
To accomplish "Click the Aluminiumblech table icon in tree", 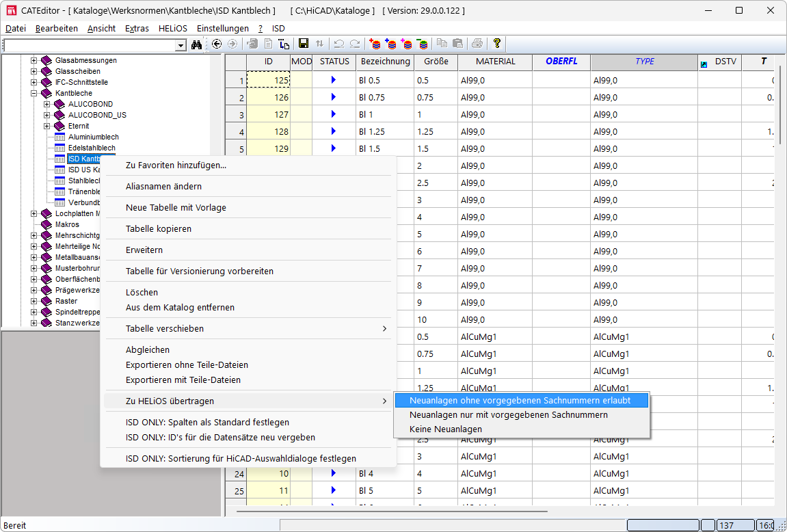I will (60, 137).
